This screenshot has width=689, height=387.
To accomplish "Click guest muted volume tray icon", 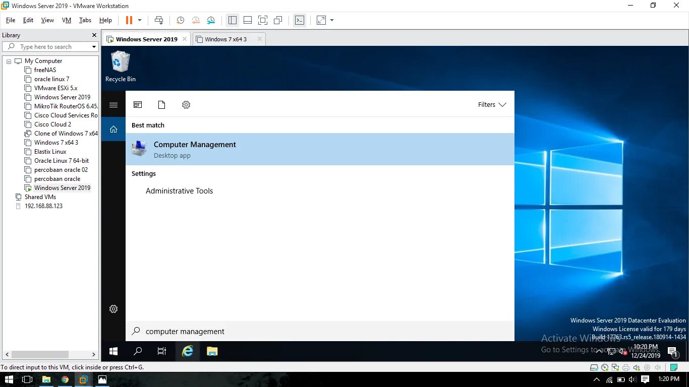I will [x=623, y=352].
